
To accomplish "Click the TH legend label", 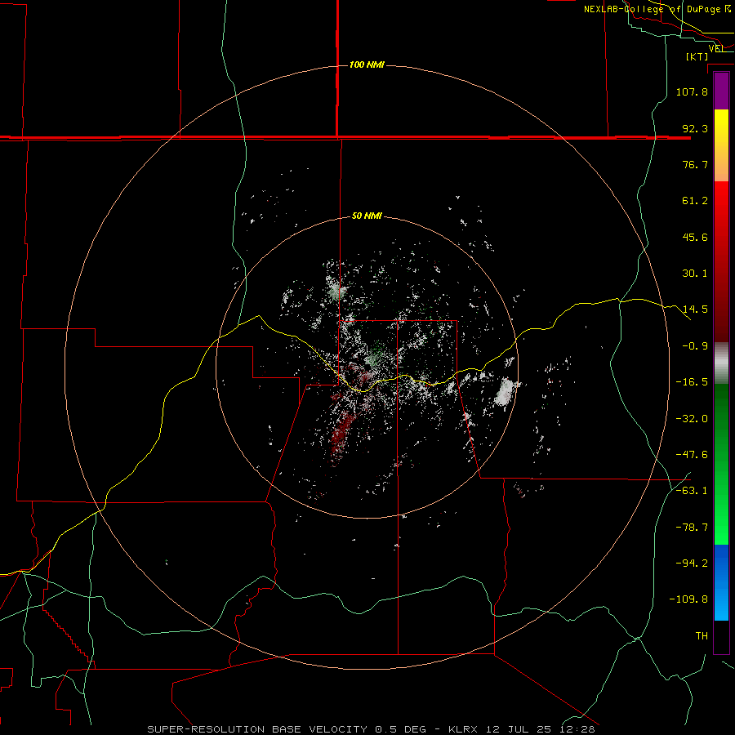I will point(702,636).
